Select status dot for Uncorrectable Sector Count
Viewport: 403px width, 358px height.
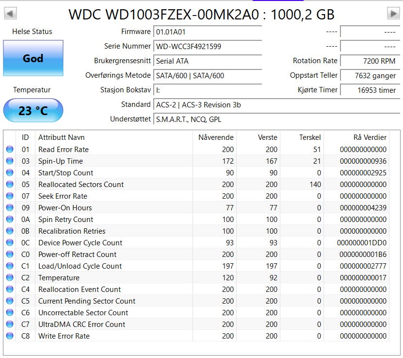pos(10,312)
